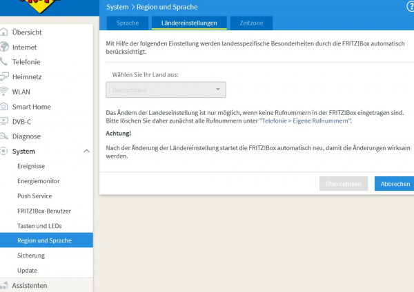Click the Smart Home icon
Image resolution: width=414 pixels, height=292 pixels.
[x=3, y=107]
